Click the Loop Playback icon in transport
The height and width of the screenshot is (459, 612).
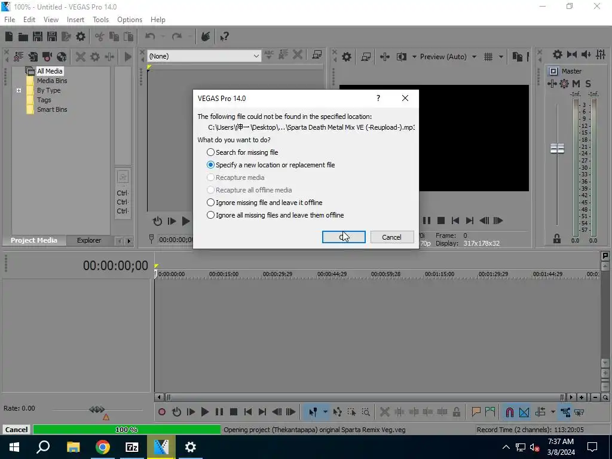pyautogui.click(x=176, y=412)
